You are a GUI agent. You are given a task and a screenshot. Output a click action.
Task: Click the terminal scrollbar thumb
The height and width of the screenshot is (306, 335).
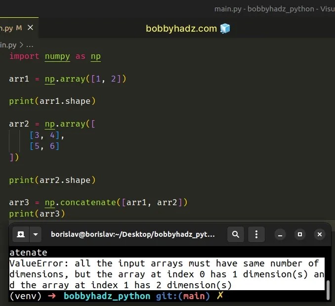328,290
